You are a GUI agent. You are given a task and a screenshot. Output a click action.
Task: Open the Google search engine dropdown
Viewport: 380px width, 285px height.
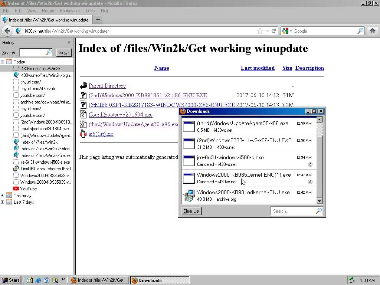pos(287,31)
